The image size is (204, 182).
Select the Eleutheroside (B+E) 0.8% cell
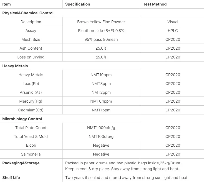point(101,31)
